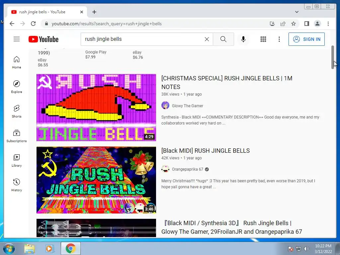340x255 pixels.
Task: Click Glowy The Gamer channel avatar
Action: pos(165,105)
